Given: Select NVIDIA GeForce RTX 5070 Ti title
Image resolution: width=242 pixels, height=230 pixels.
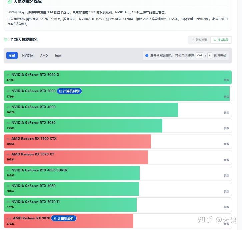Looking at the screenshot, I should point(35,202).
